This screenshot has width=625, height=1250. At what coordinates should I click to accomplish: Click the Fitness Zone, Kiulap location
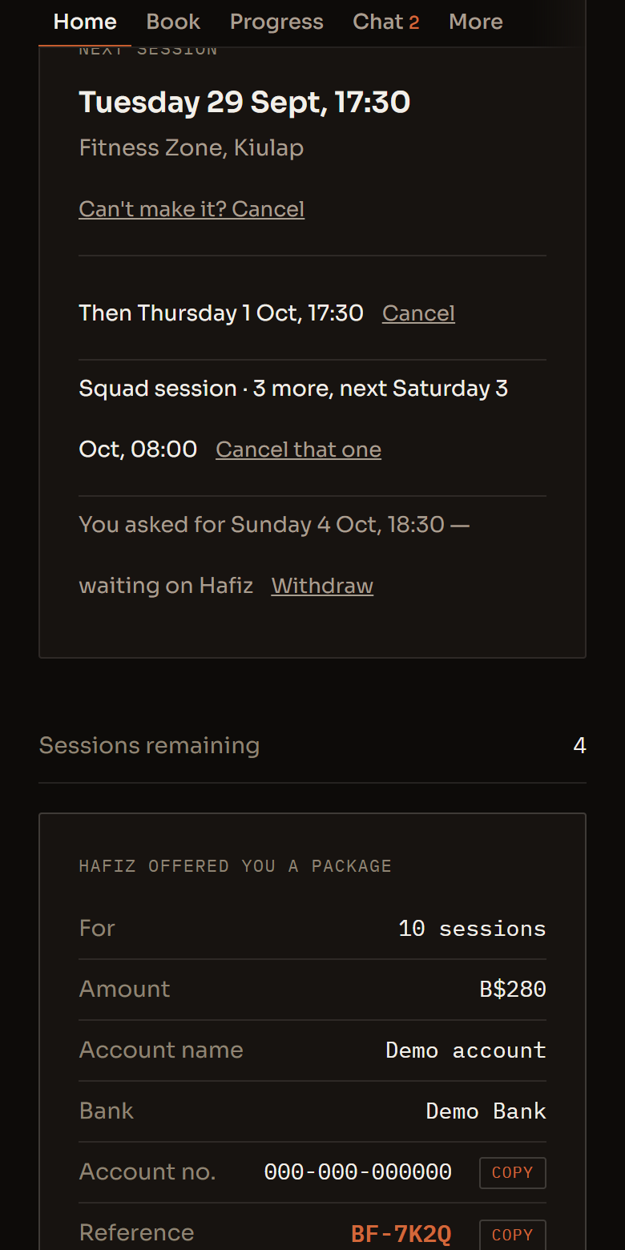click(191, 148)
